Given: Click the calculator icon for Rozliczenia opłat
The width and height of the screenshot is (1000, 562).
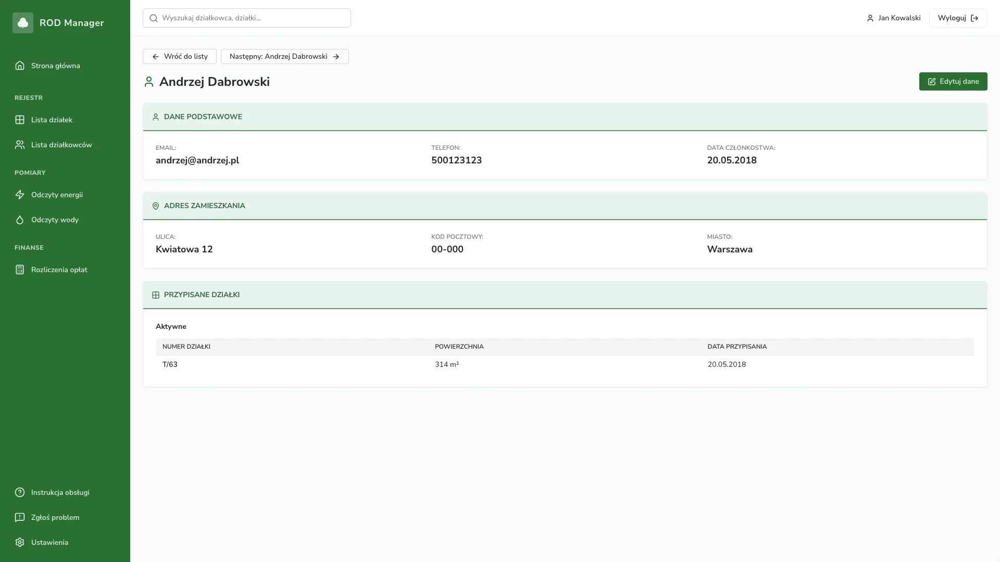Looking at the screenshot, I should point(20,270).
